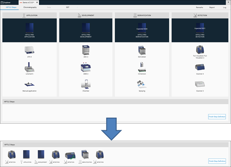Screen dimensions: 231x167
Task: Open the Log section
Action: (224, 7)
